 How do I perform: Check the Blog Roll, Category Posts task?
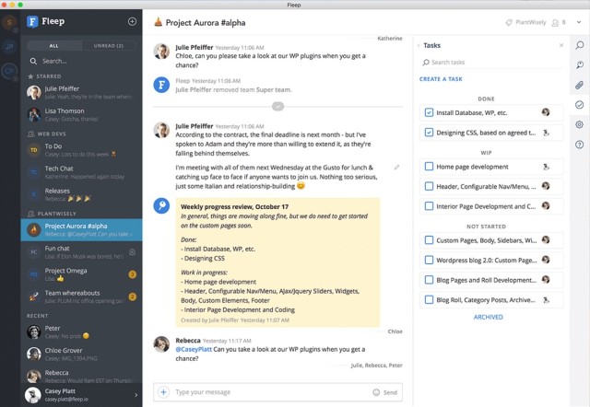click(429, 299)
